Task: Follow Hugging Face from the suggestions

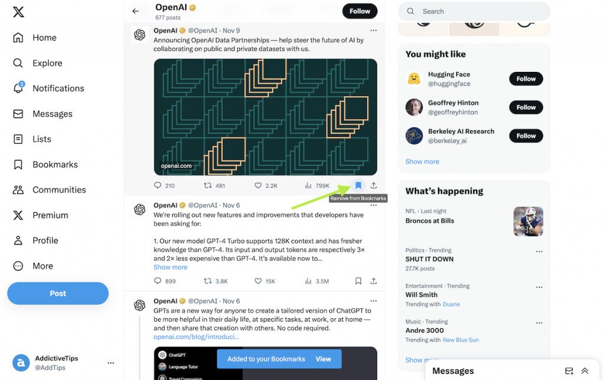Action: 525,78
